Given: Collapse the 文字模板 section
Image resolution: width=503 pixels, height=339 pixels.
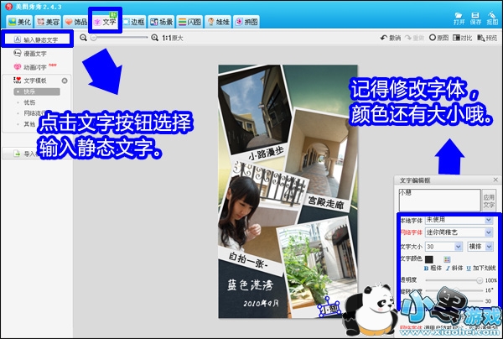Looking at the screenshot, I should point(65,81).
